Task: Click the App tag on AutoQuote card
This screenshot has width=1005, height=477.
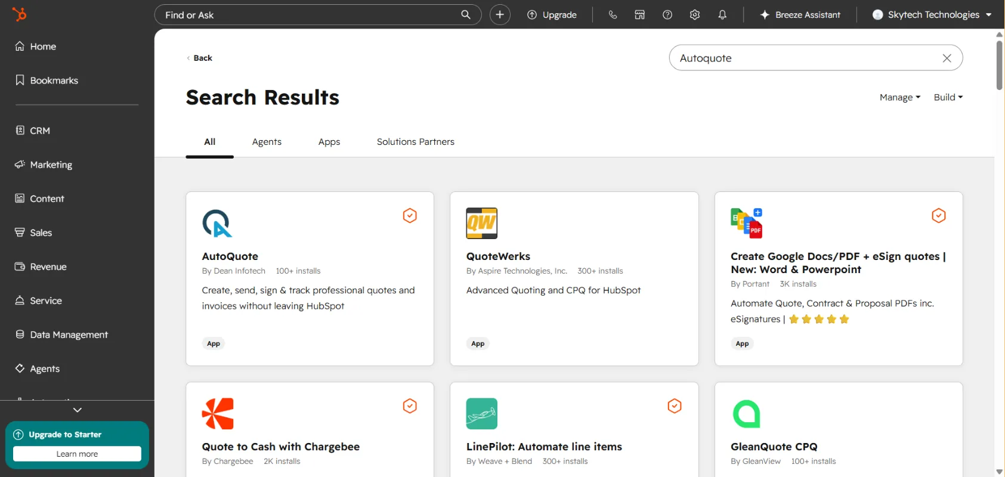Action: 214,343
